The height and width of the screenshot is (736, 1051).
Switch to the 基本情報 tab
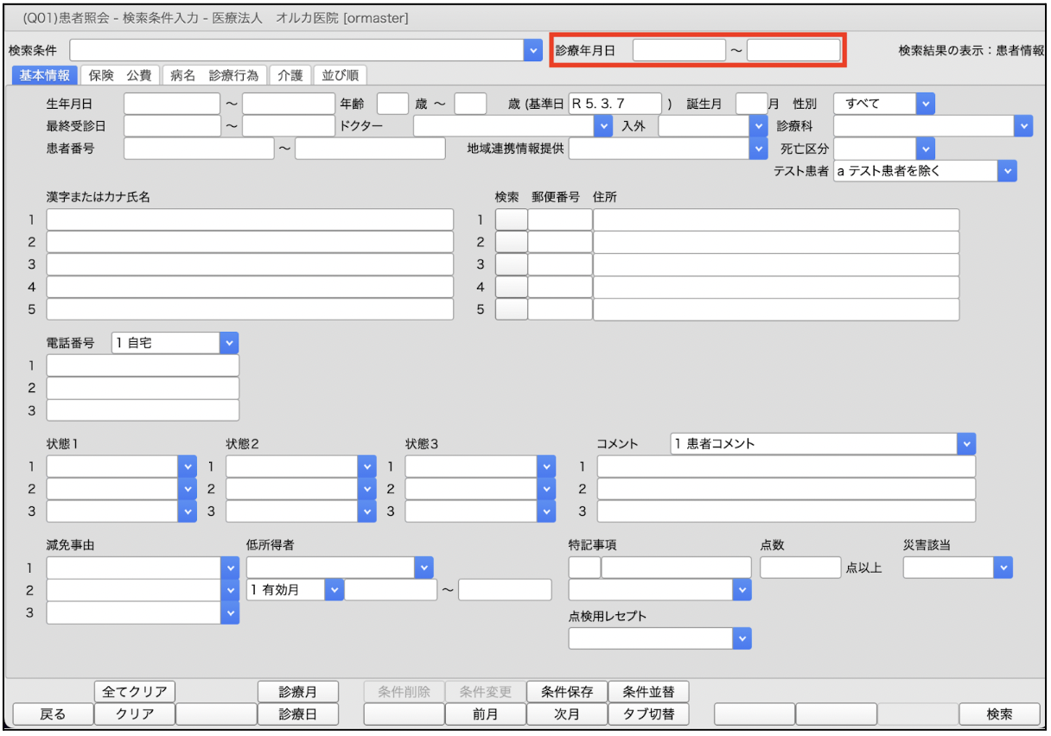(45, 75)
